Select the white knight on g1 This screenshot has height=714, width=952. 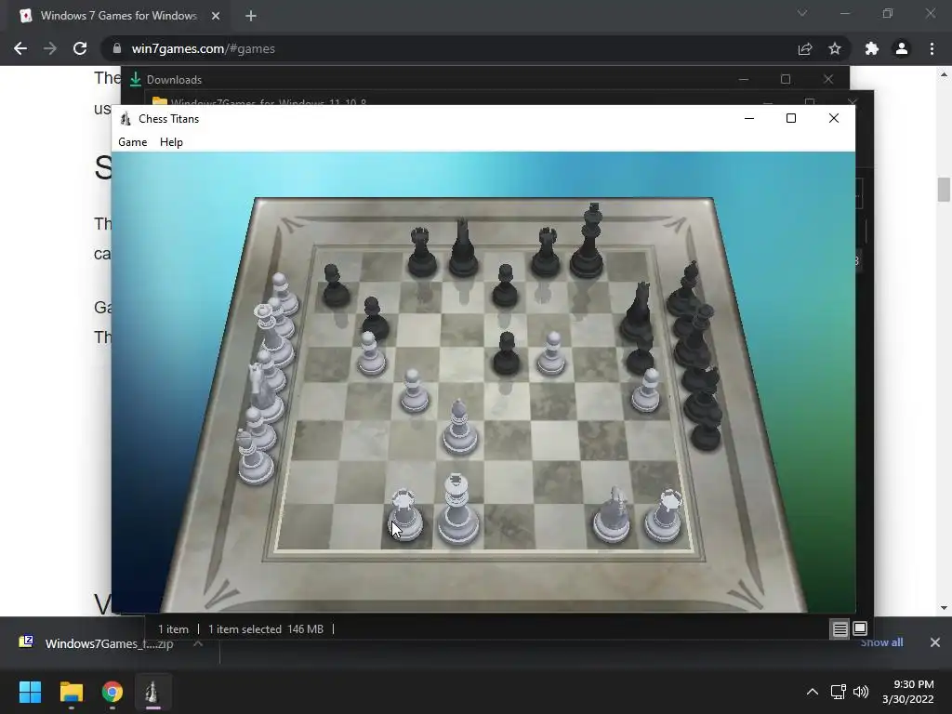coord(613,515)
